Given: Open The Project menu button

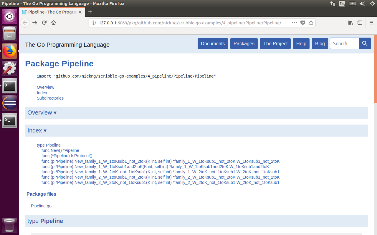Looking at the screenshot, I should (x=275, y=43).
